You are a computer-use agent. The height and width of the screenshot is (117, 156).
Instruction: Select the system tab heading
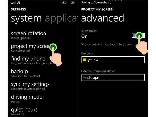26,18
